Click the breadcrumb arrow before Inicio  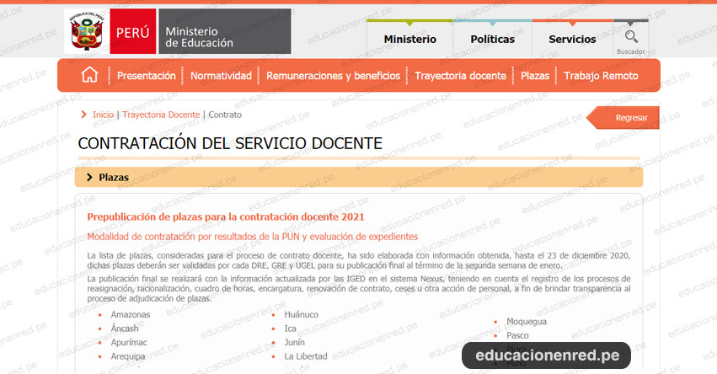pos(83,115)
